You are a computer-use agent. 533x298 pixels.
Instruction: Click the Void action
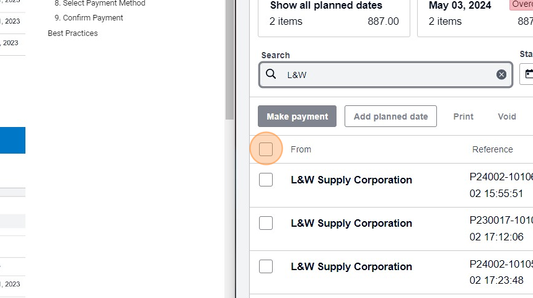tap(506, 116)
